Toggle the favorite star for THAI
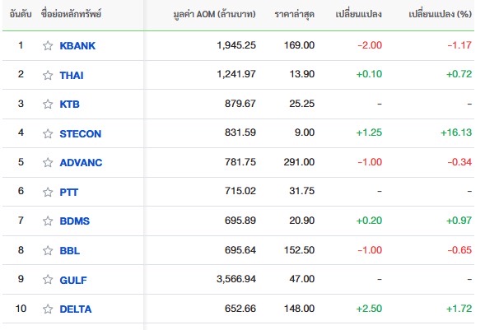 pyautogui.click(x=48, y=75)
